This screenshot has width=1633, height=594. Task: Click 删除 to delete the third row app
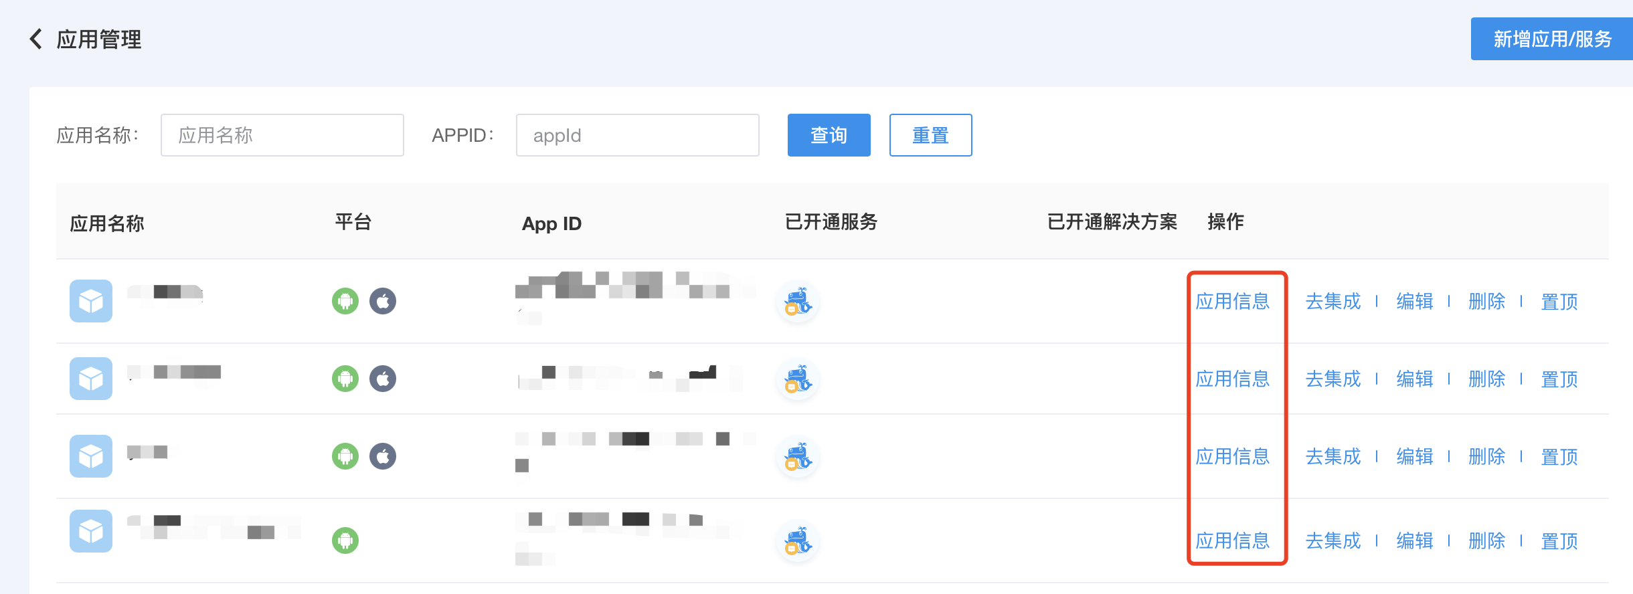pos(1487,457)
